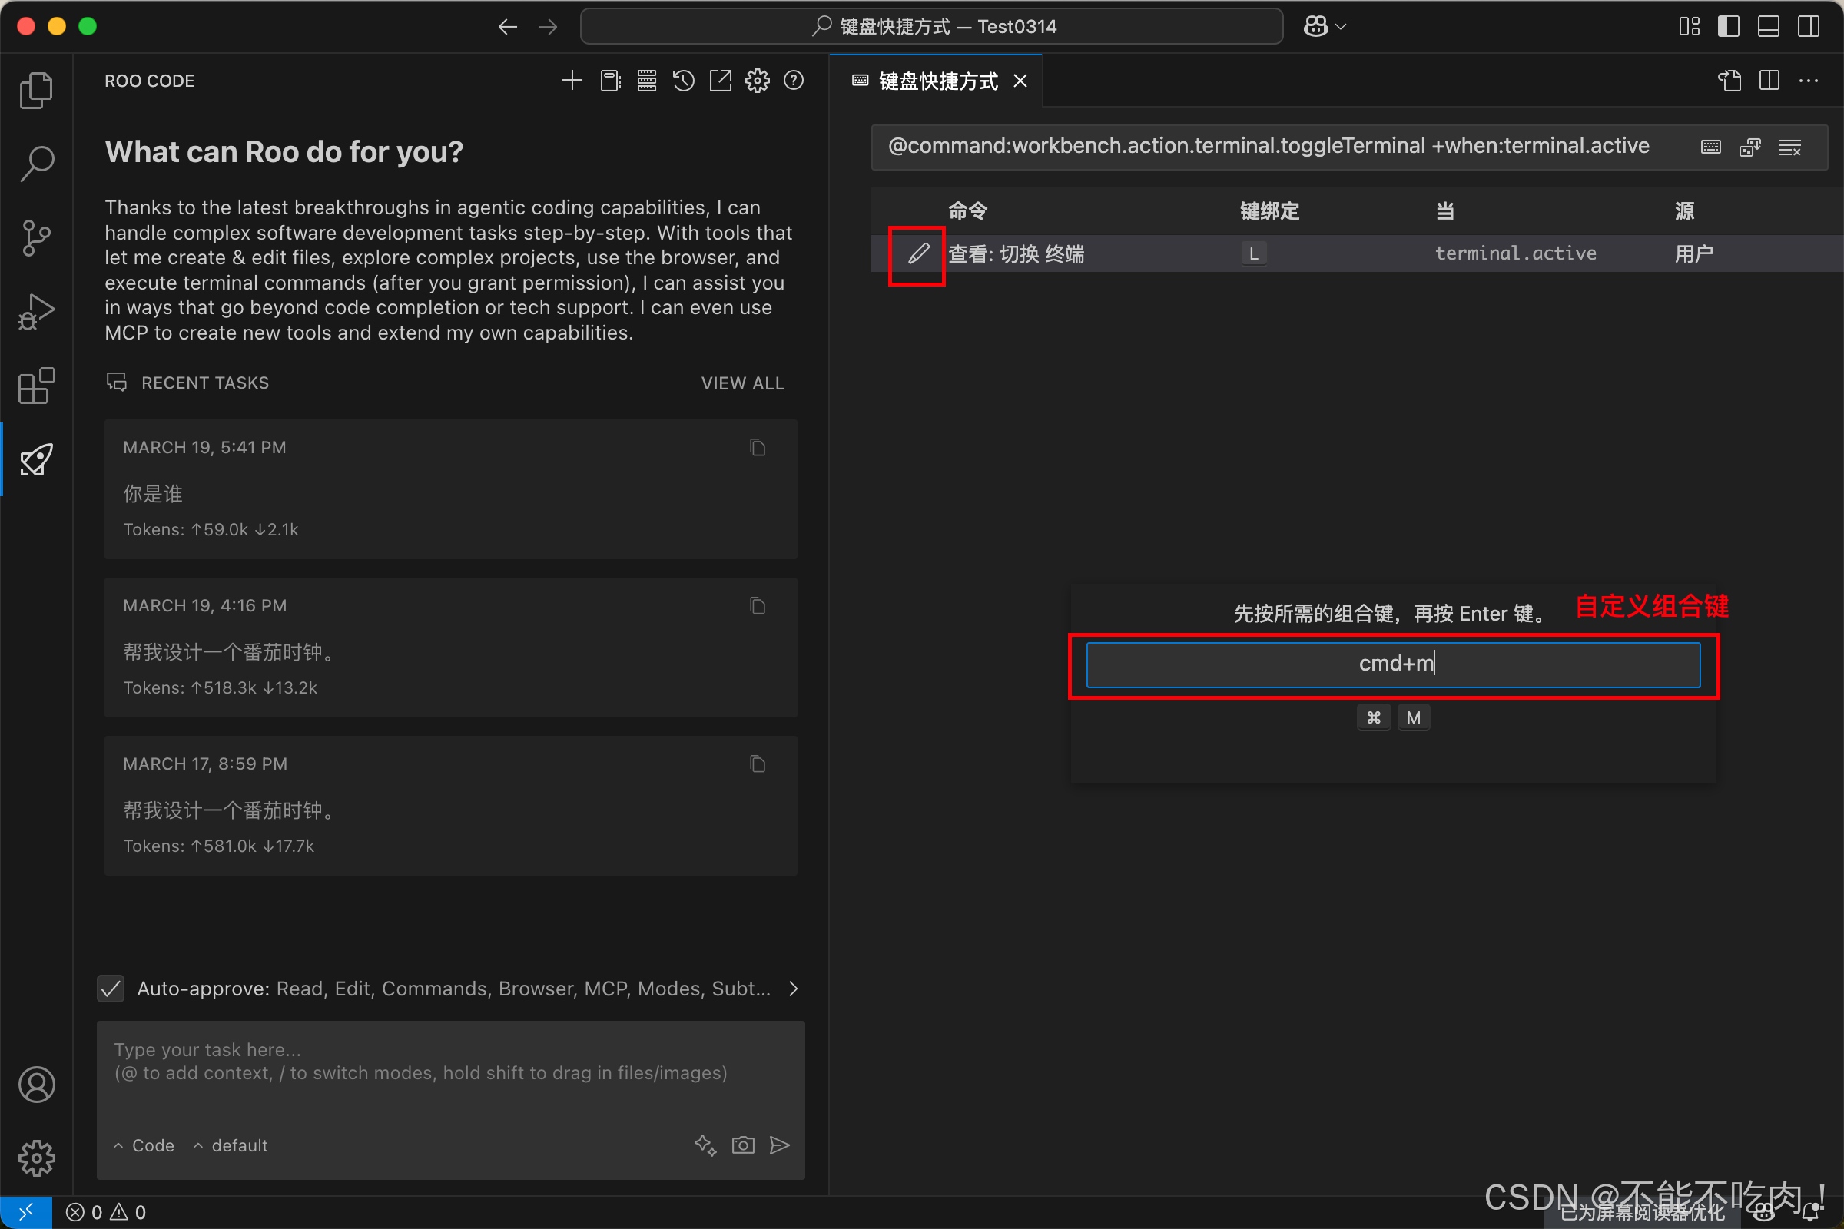Click the task message input box
Screen dimensions: 1844x1229
click(x=450, y=1074)
